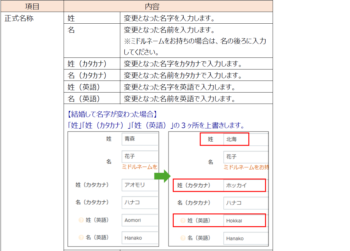The image size is (350, 251).
Task: Click the Hokkai English surname field
Action: pyautogui.click(x=246, y=221)
